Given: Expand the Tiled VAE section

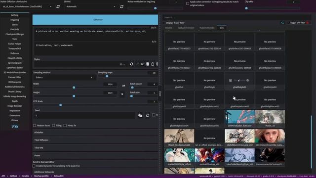Looking at the screenshot, I should pos(95,148).
